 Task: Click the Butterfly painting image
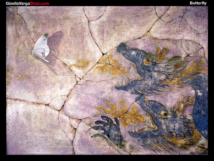pyautogui.click(x=107, y=80)
